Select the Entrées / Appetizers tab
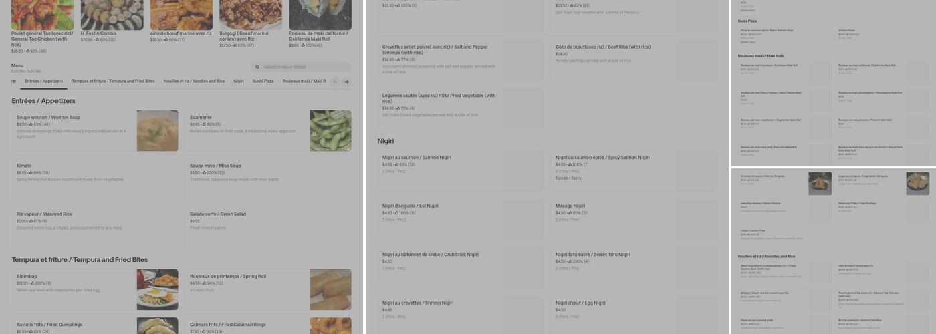Viewport: 936px width, 334px height. click(43, 81)
